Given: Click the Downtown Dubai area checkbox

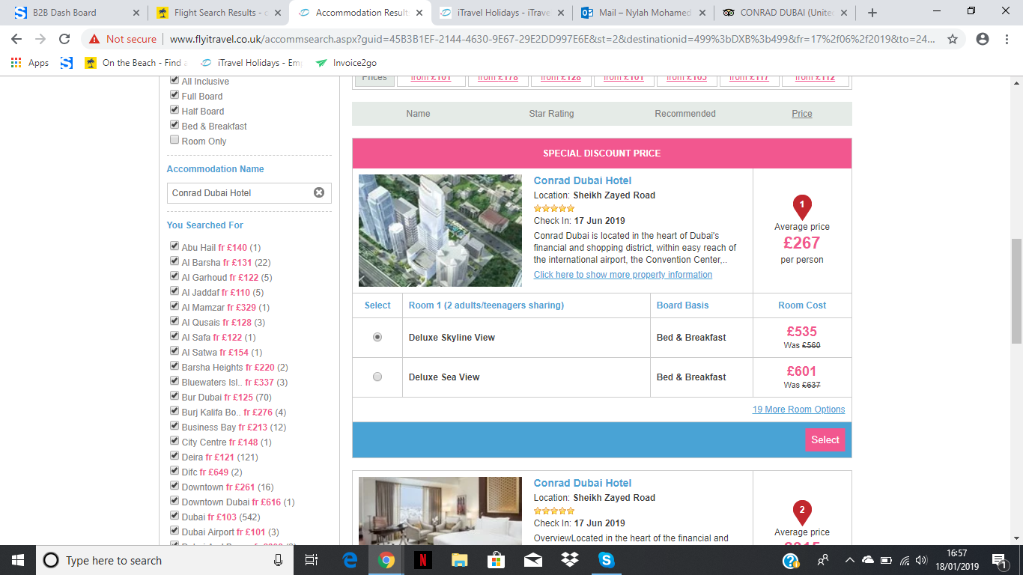Looking at the screenshot, I should pyautogui.click(x=174, y=501).
